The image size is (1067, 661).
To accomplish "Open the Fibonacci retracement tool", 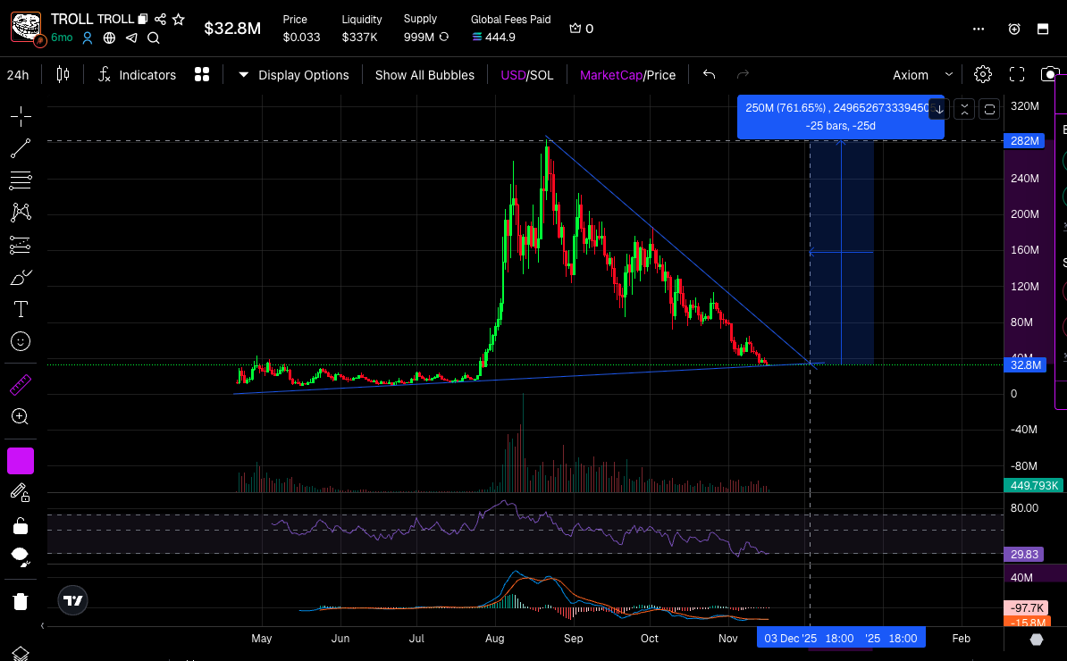I will pyautogui.click(x=21, y=180).
